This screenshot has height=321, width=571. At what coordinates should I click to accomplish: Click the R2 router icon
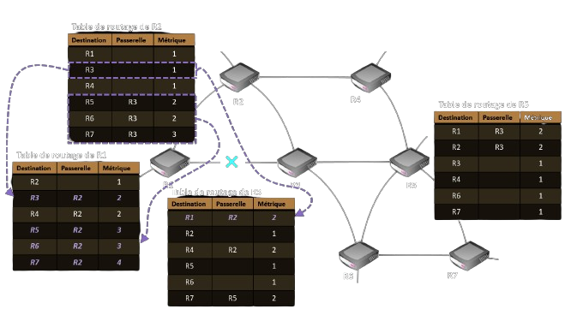[x=239, y=77]
